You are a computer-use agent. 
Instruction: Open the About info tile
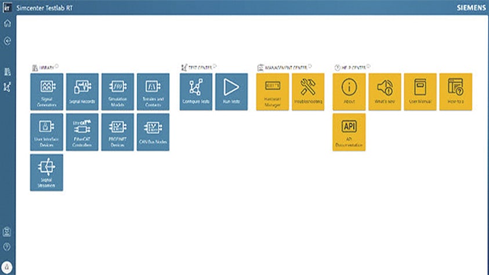pos(349,91)
